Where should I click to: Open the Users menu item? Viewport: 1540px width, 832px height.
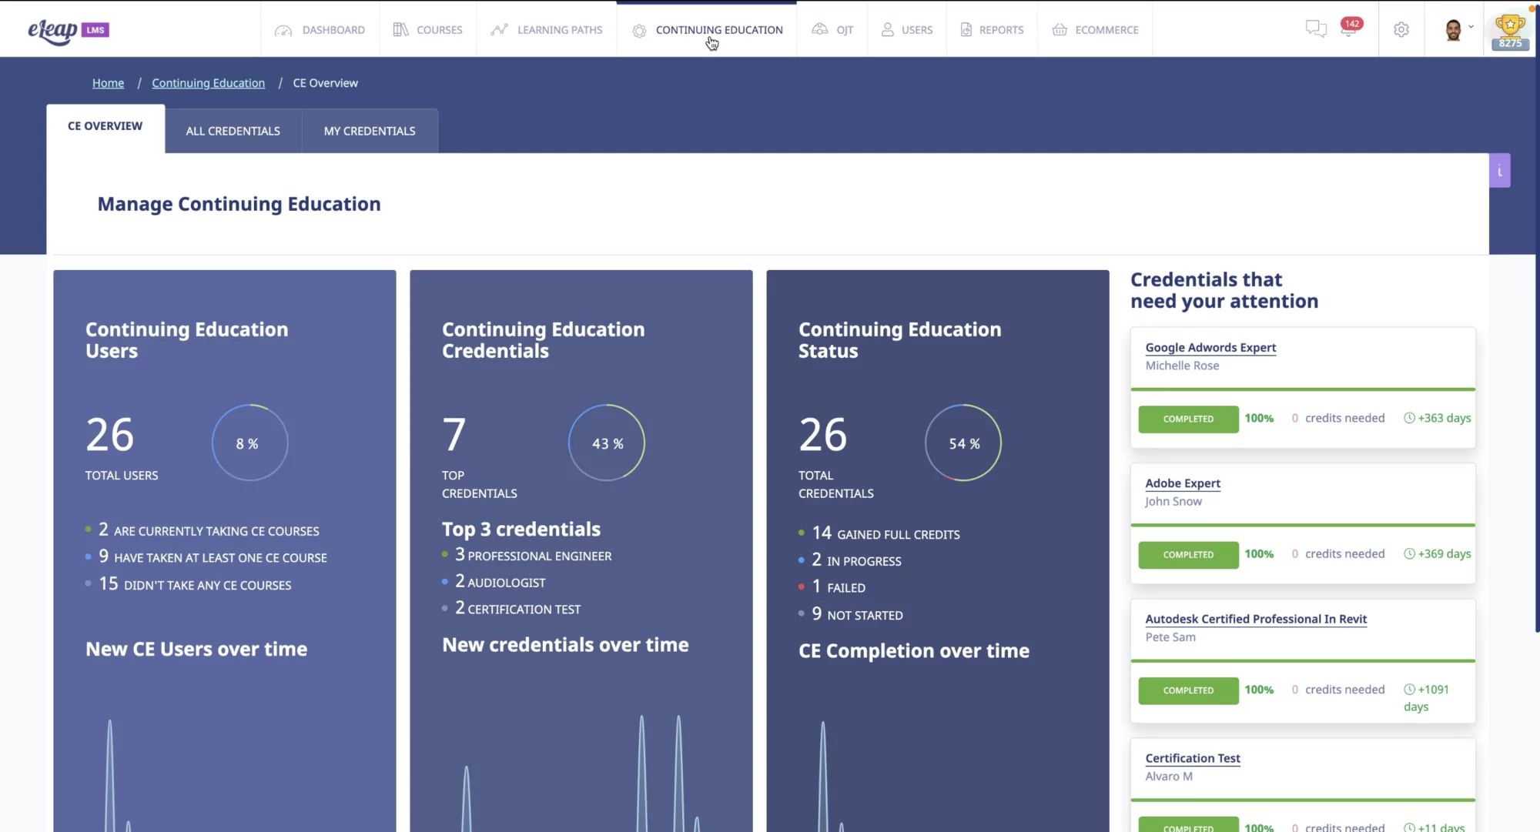point(907,29)
